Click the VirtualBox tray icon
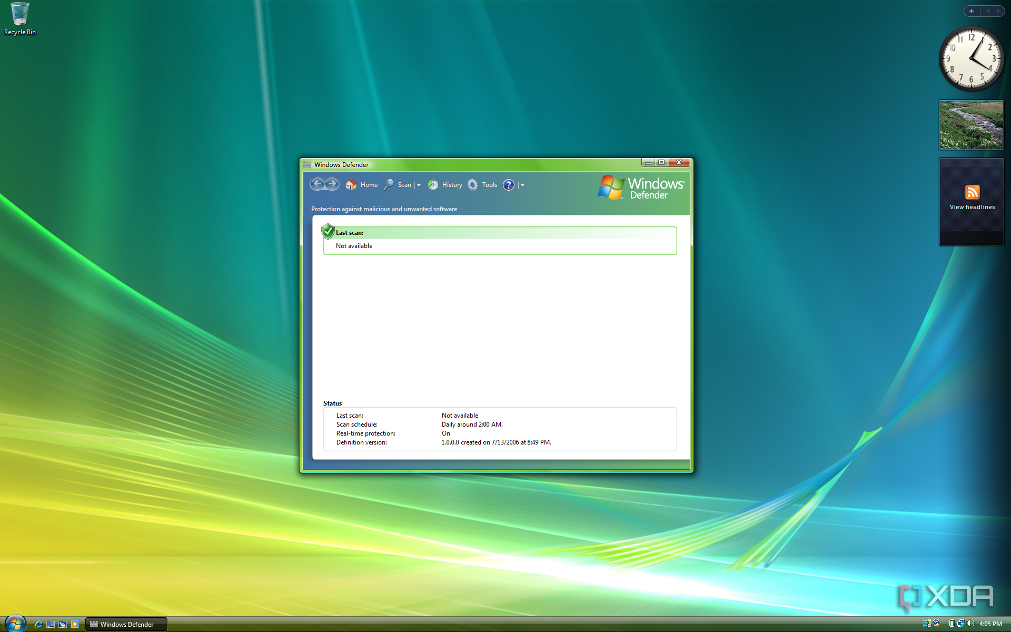 click(x=936, y=624)
